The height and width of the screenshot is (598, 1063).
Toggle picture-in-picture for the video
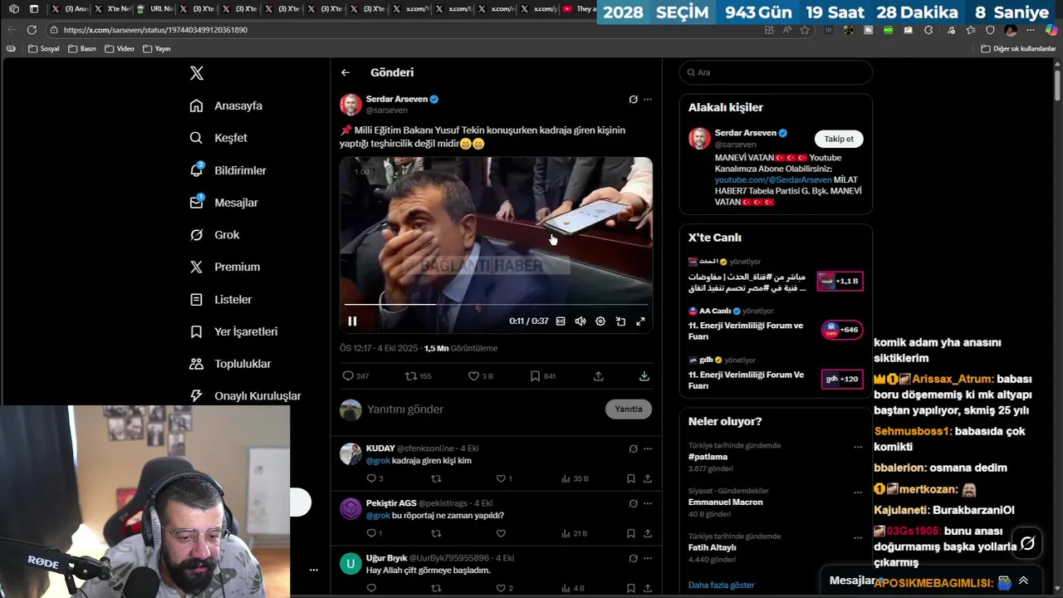(x=620, y=321)
